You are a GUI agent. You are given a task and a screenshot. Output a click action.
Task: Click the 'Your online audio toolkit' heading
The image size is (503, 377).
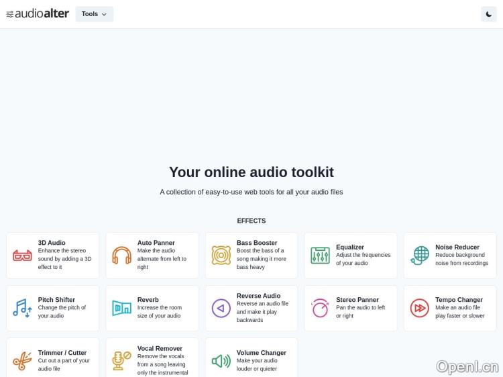tap(251, 172)
